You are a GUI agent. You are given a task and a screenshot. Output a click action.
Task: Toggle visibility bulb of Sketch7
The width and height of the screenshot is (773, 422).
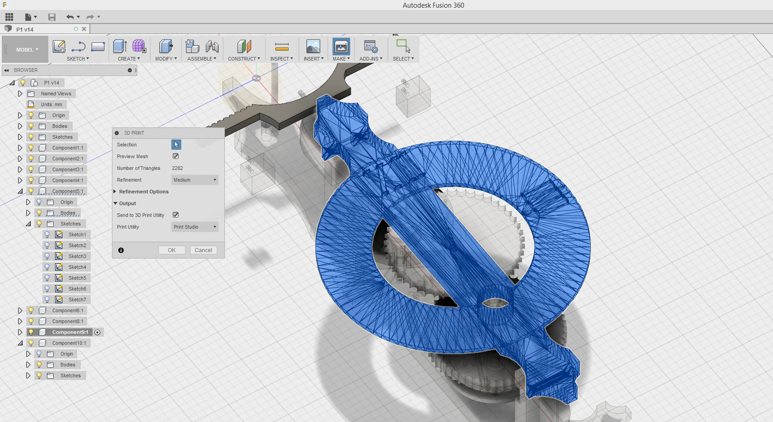(x=47, y=300)
